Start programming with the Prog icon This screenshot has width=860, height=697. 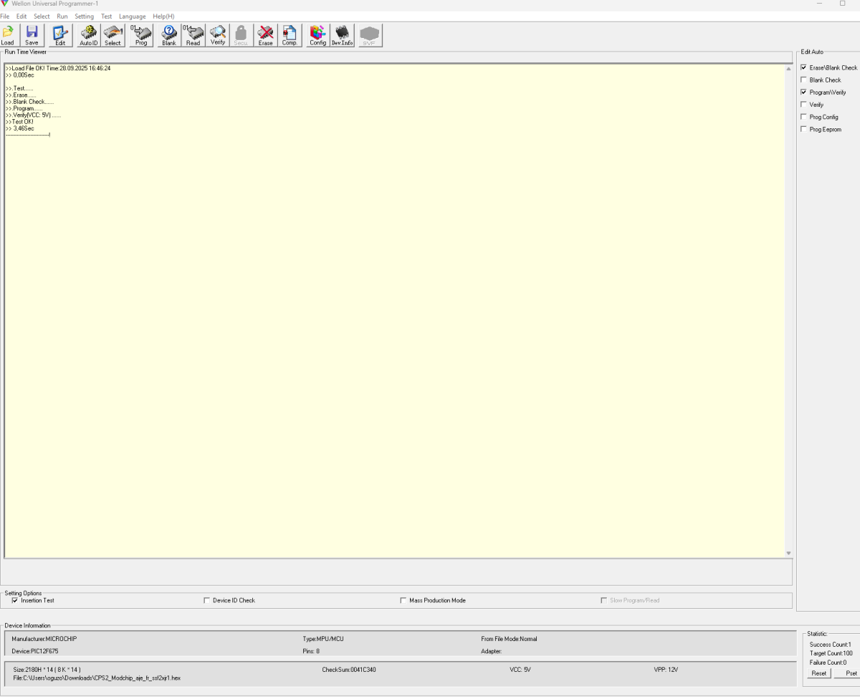141,35
